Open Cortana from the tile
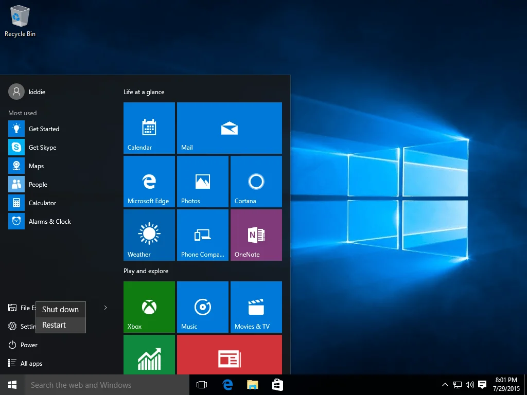The width and height of the screenshot is (527, 395). [256, 181]
